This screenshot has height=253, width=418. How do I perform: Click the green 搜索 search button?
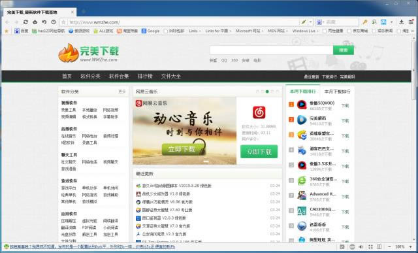pyautogui.click(x=344, y=50)
